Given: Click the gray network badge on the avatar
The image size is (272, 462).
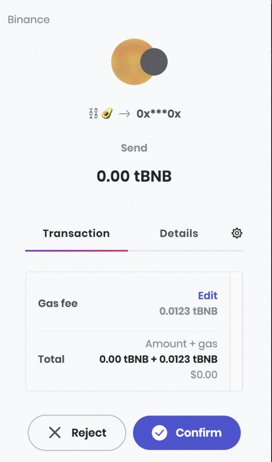Looking at the screenshot, I should [155, 61].
